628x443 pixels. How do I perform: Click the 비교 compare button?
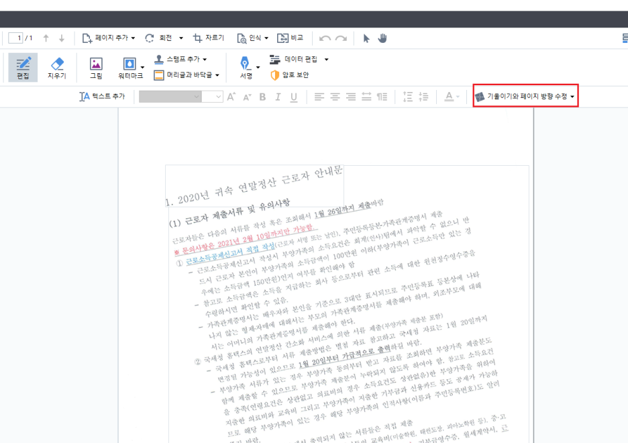click(x=290, y=38)
